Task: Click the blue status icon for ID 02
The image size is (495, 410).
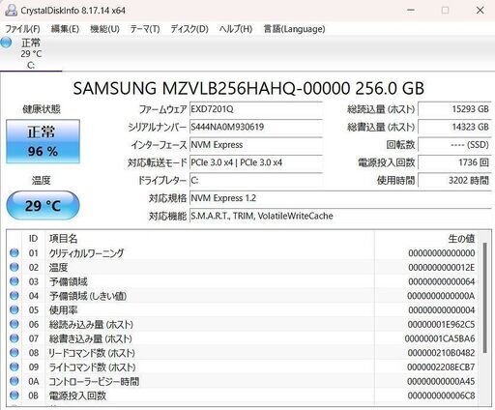Action: [x=15, y=267]
